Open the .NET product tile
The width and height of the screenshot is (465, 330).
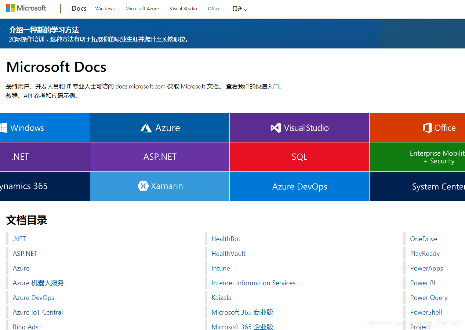[x=45, y=157]
